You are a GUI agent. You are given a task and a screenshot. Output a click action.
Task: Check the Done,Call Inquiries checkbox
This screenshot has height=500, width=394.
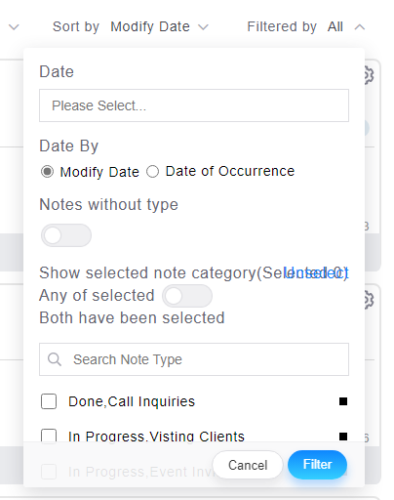pyautogui.click(x=49, y=401)
